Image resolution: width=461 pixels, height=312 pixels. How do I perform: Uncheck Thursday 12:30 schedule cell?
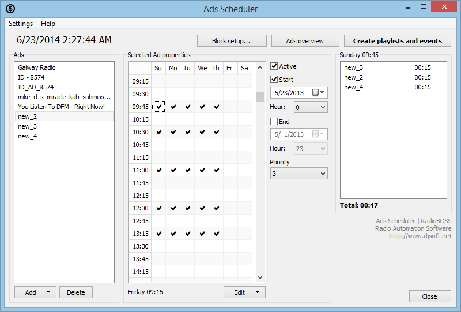click(217, 208)
